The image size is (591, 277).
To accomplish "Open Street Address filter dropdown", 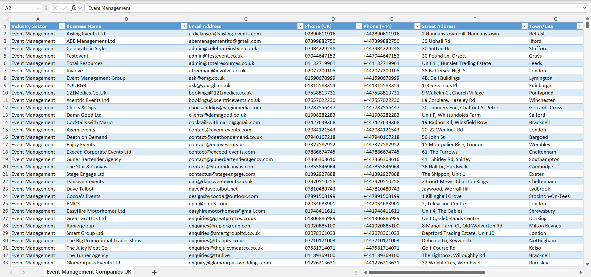I will pyautogui.click(x=524, y=26).
